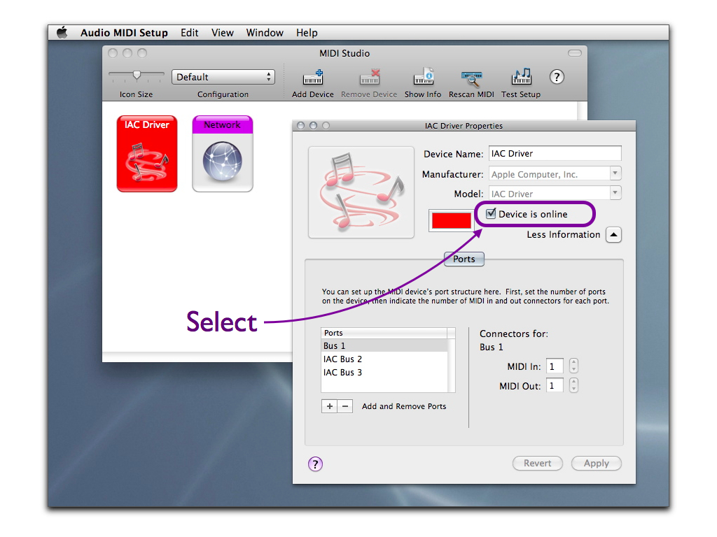
Task: Adjust the Icon Size slider
Action: pos(137,76)
